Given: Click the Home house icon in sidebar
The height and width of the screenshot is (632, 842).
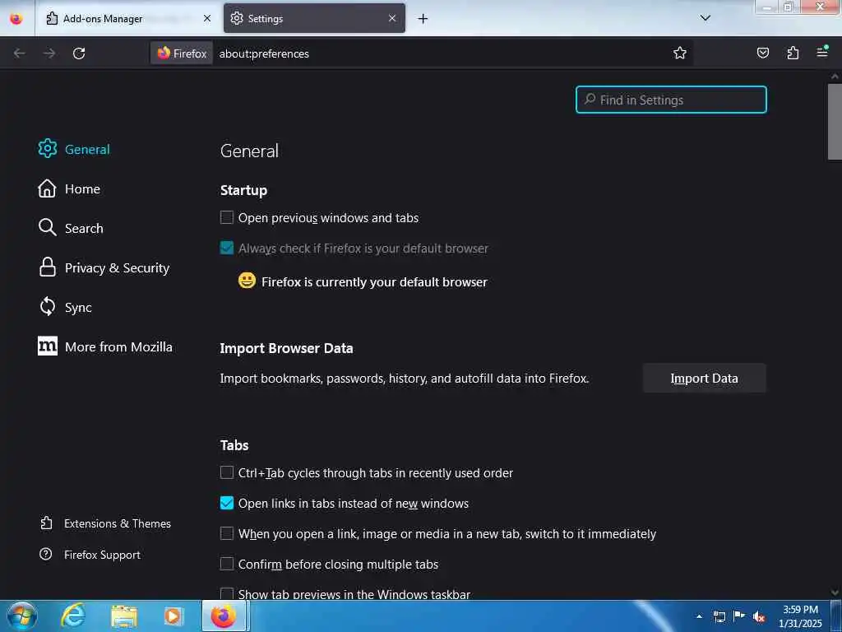Looking at the screenshot, I should point(47,188).
